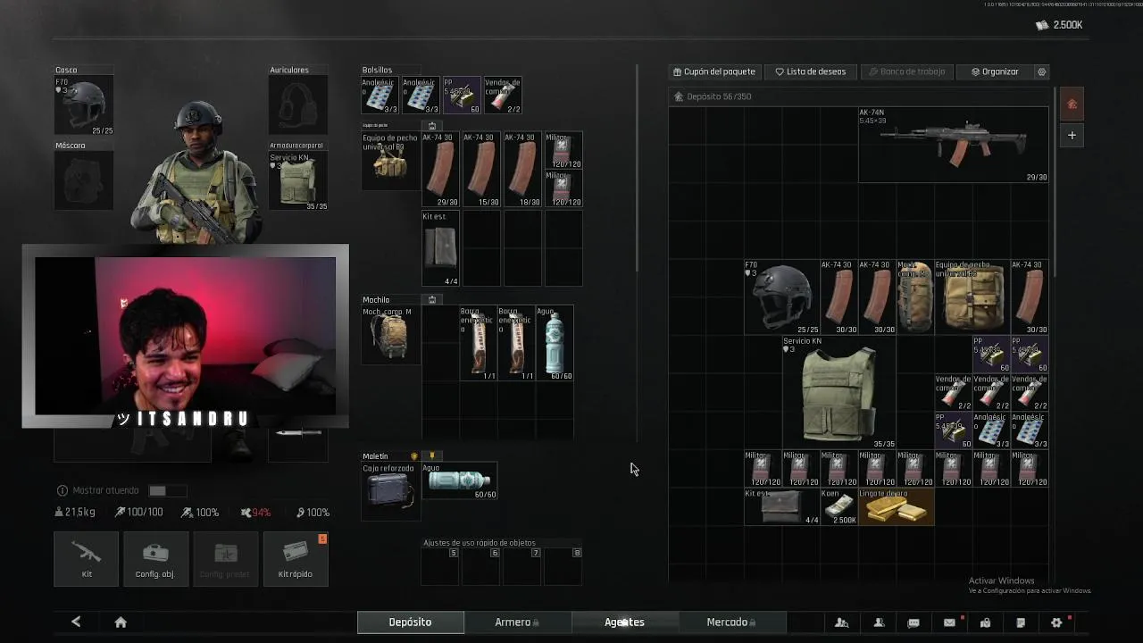Open organize settings gear icon
The width and height of the screenshot is (1143, 643).
click(x=1041, y=71)
